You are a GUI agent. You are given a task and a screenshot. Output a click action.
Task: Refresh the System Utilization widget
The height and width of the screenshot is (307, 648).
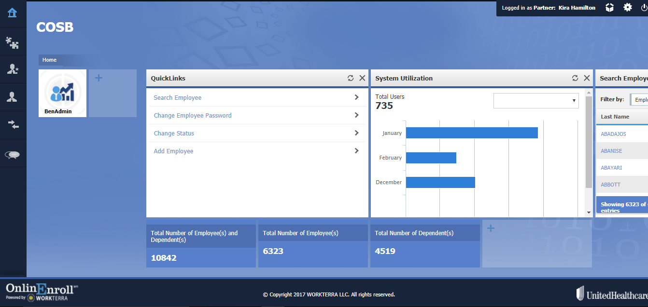point(575,78)
